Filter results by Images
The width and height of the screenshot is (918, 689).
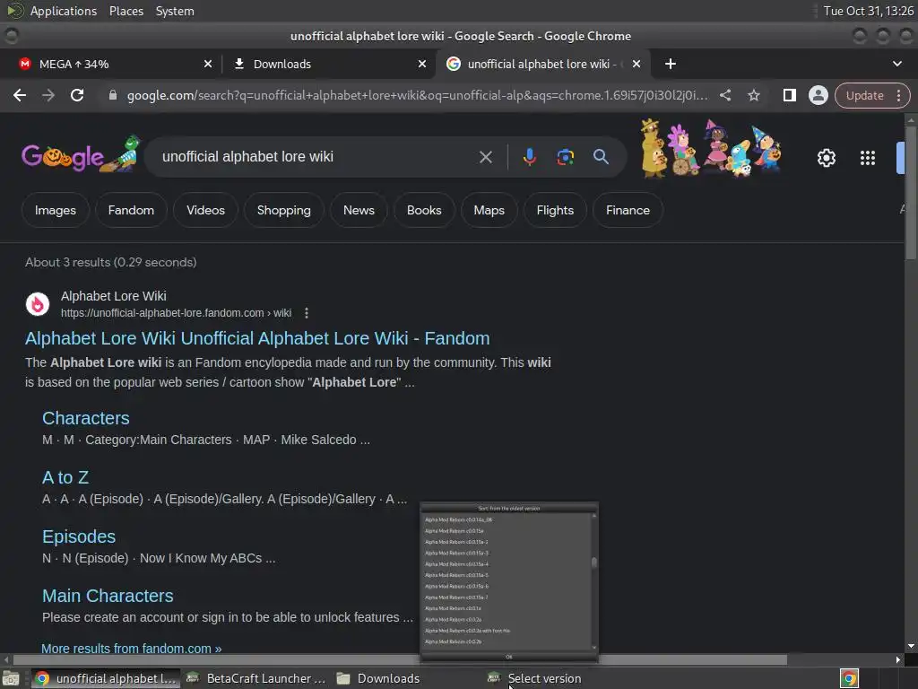55,210
